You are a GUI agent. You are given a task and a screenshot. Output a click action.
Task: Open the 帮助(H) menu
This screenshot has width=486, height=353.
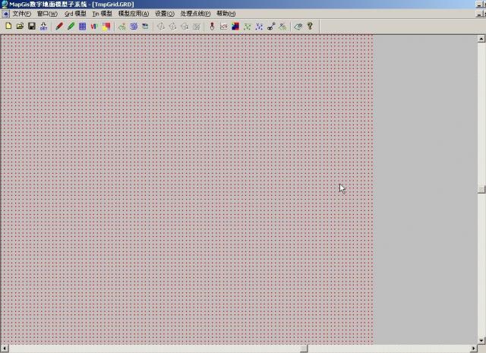pos(226,14)
